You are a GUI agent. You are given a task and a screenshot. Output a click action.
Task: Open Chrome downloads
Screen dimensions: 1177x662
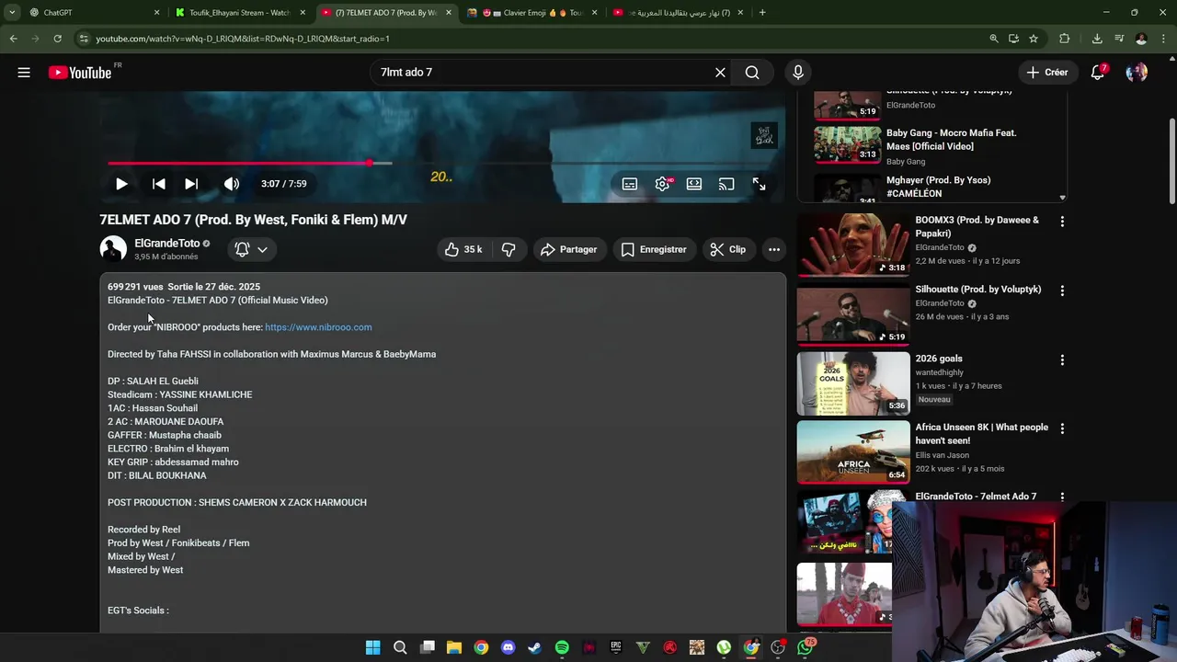pos(1097,39)
